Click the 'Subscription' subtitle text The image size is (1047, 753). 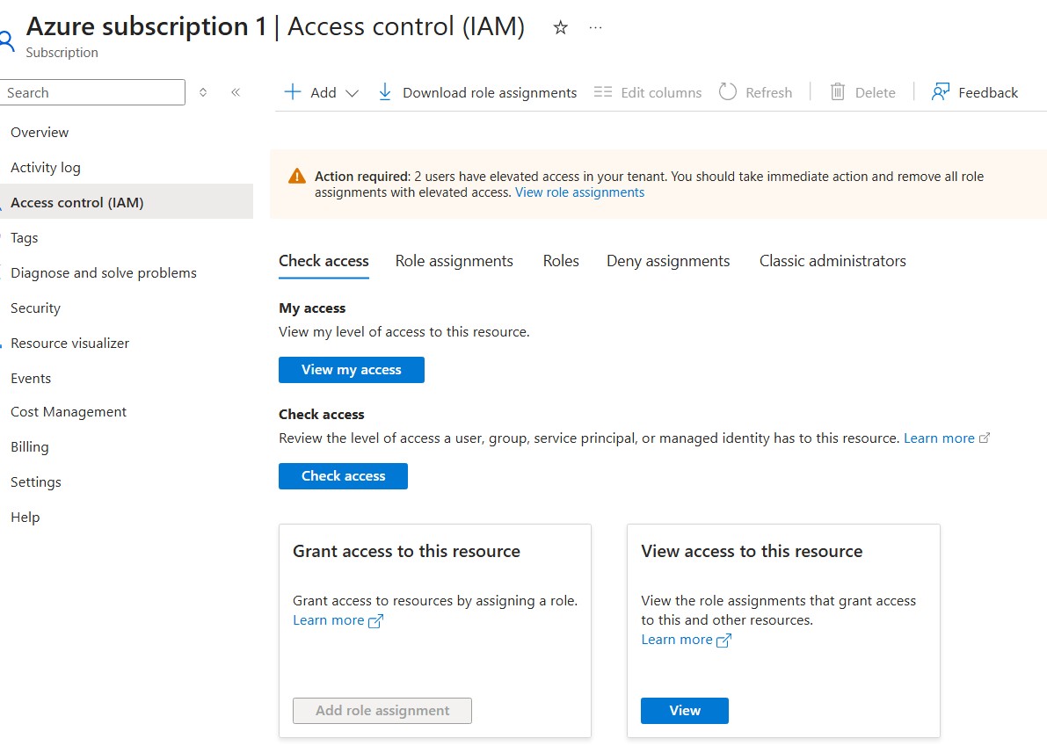[x=62, y=53]
